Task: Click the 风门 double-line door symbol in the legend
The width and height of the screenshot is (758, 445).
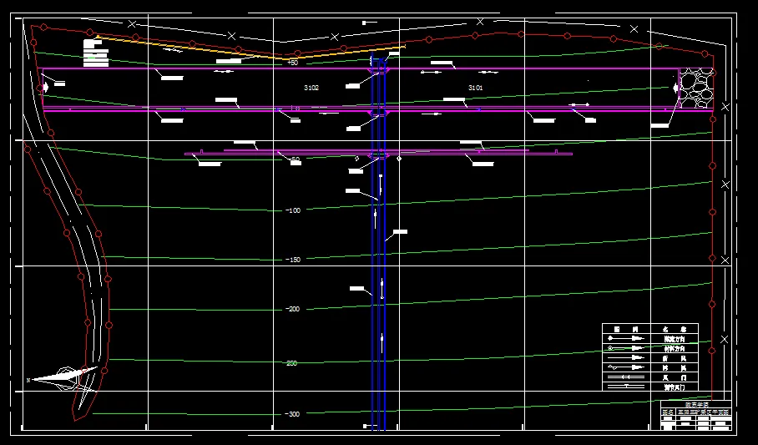Action: pos(626,377)
